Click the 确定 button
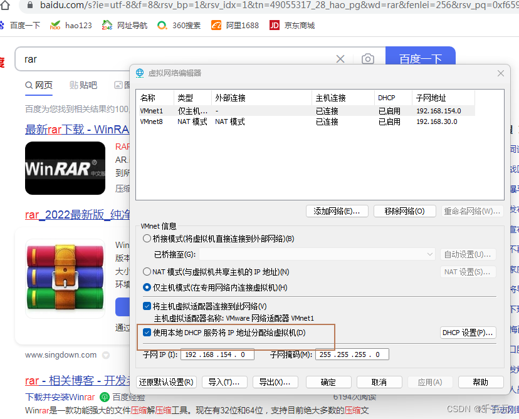Screen dimensions: 519x419 click(x=328, y=382)
